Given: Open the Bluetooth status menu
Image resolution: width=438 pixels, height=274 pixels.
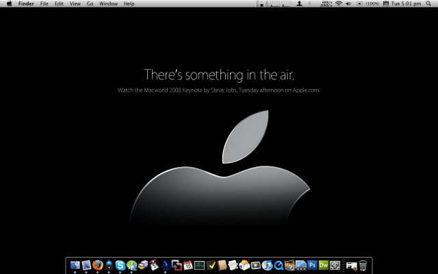Looking at the screenshot, I should click(309, 3).
